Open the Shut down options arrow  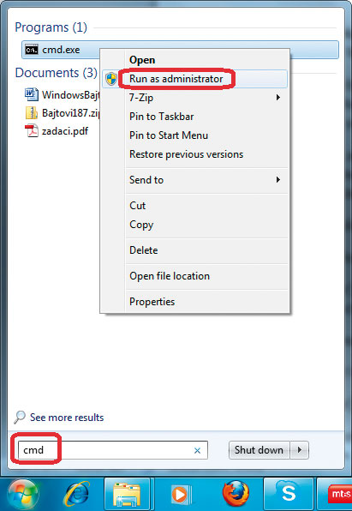point(299,450)
